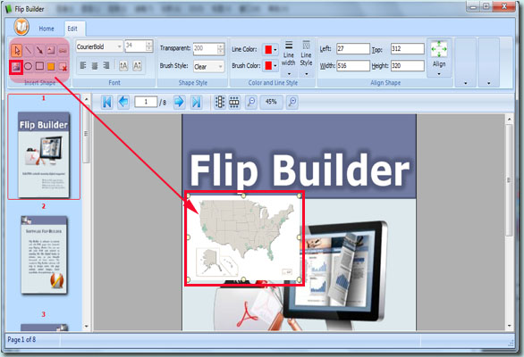
Task: Click the thumbnail panel scroll down arrow
Action: point(86,327)
